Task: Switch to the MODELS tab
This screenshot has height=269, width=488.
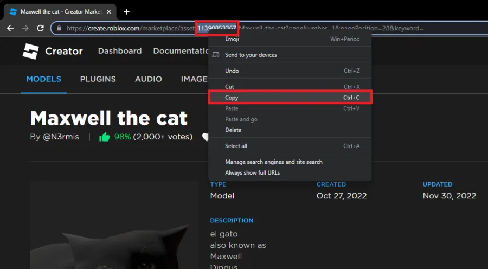Action: pyautogui.click(x=43, y=79)
